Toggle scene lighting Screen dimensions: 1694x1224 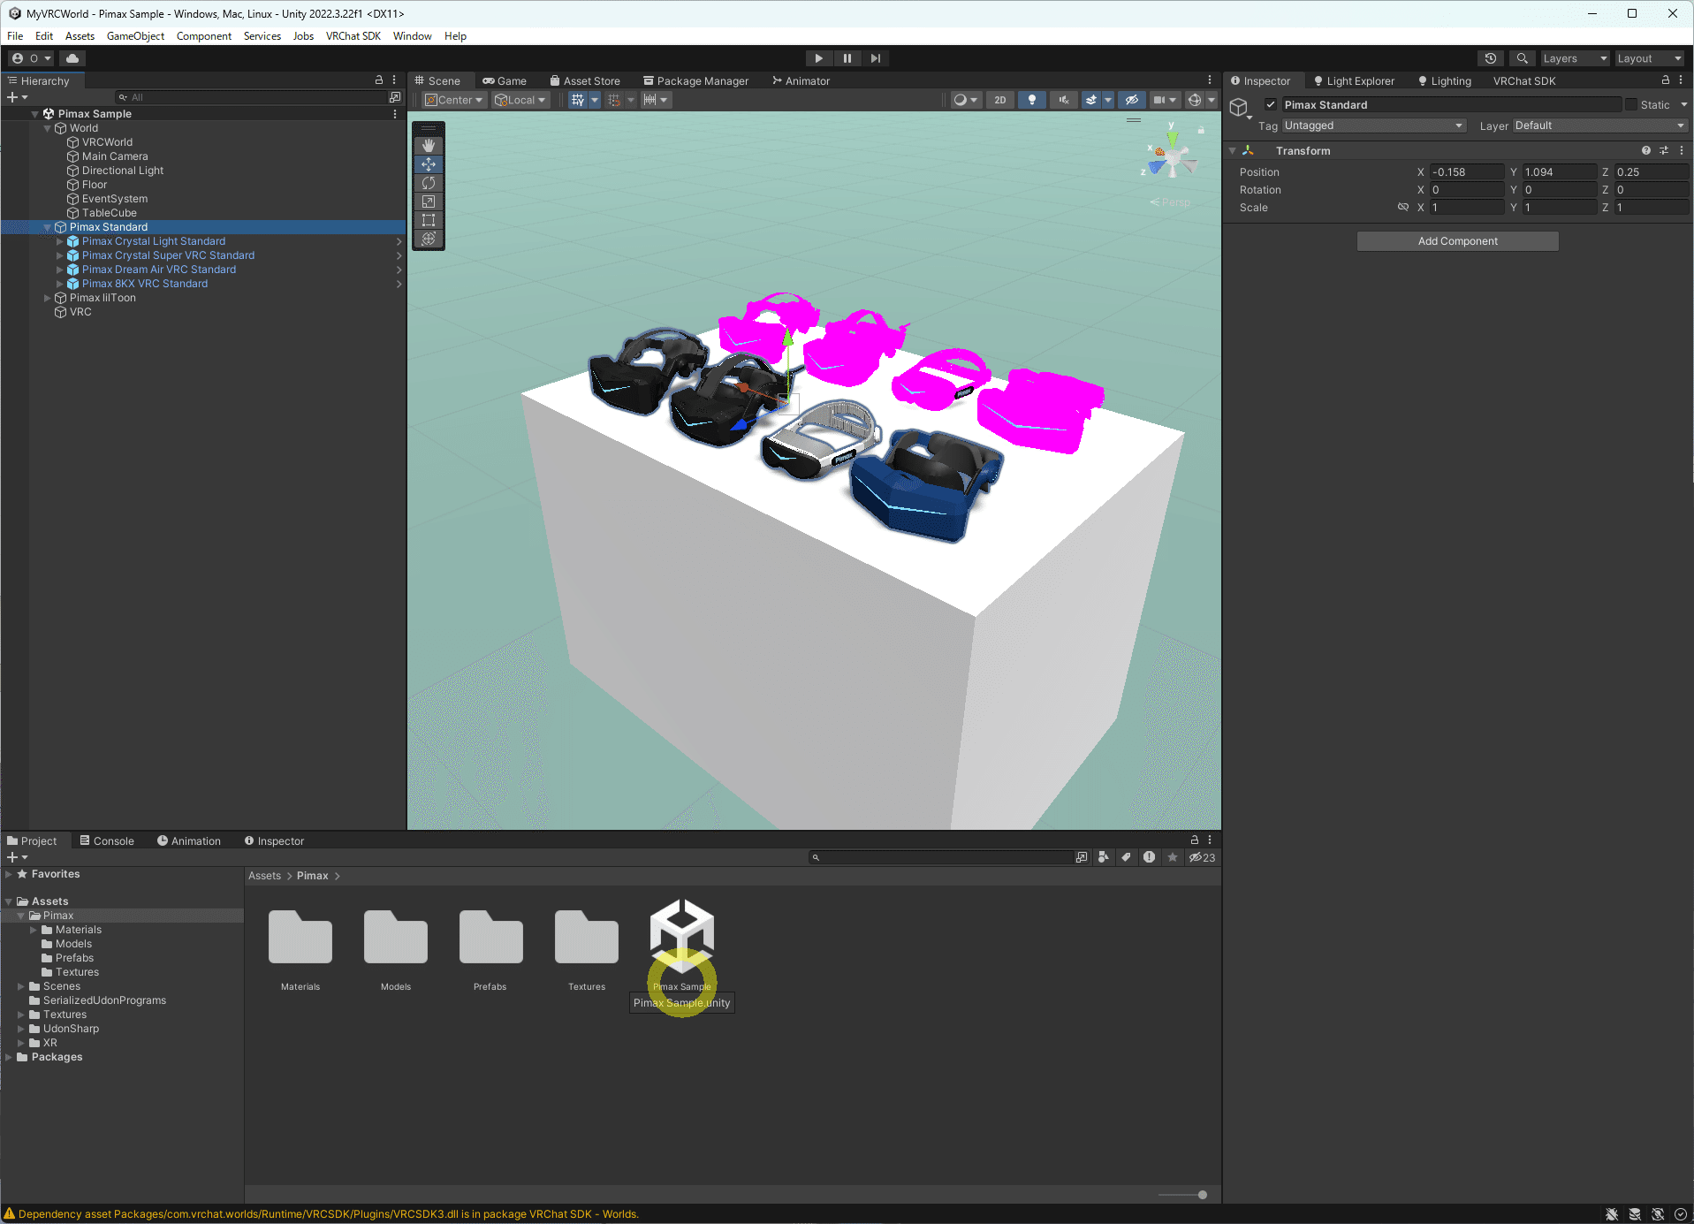pos(1031,100)
